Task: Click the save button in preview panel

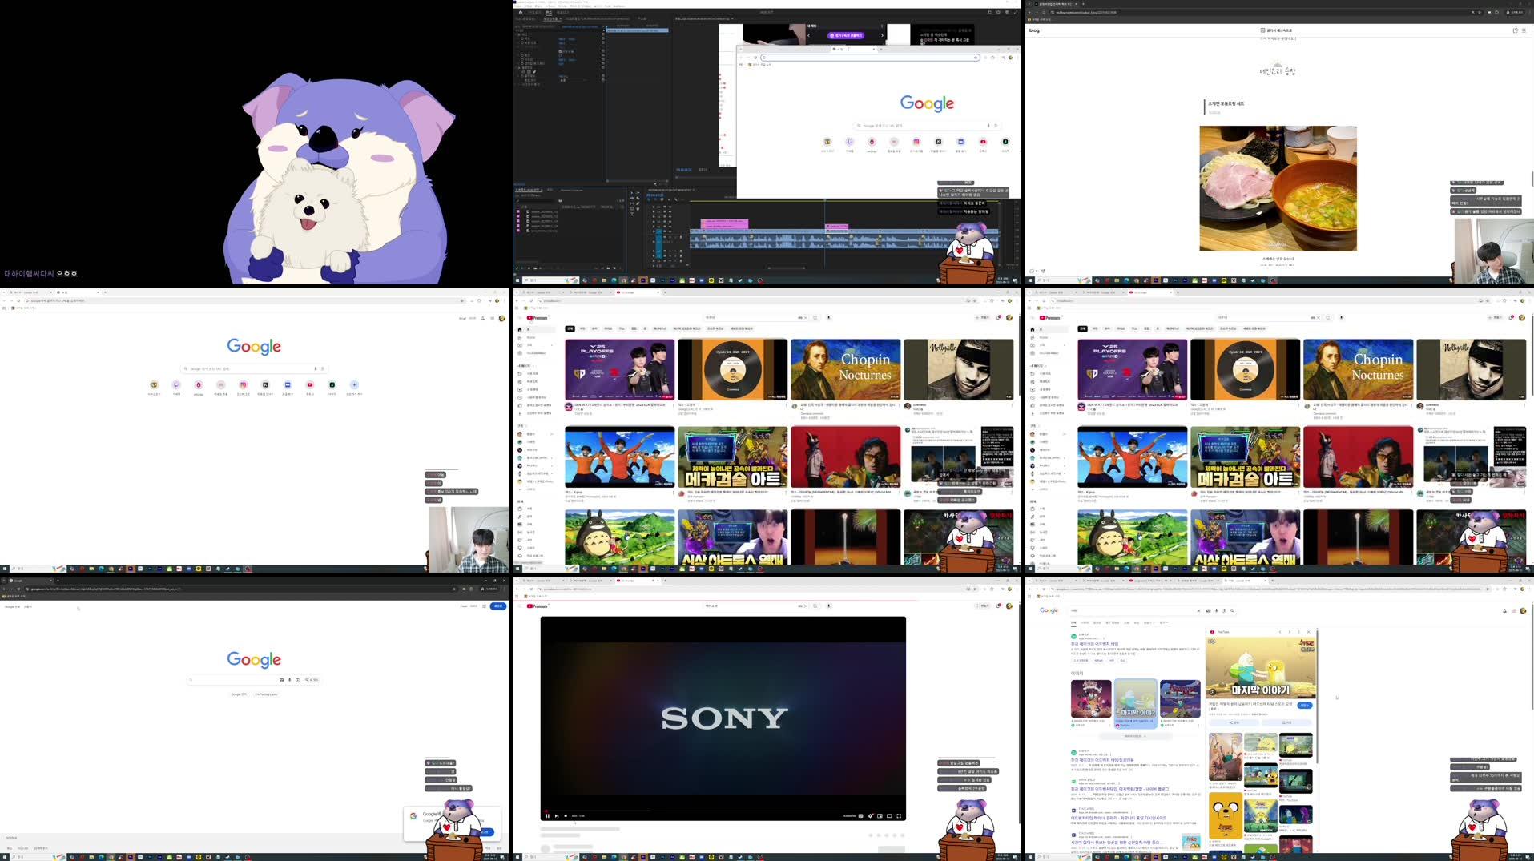Action: (x=1286, y=722)
